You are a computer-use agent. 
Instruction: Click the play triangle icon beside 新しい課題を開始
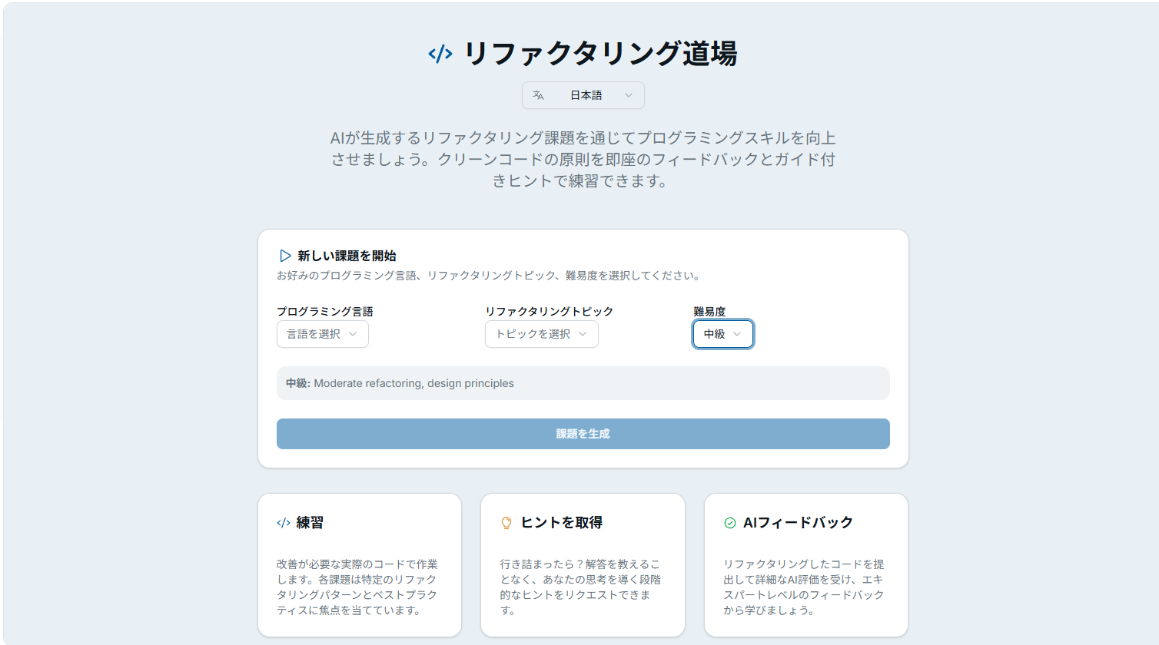[285, 256]
